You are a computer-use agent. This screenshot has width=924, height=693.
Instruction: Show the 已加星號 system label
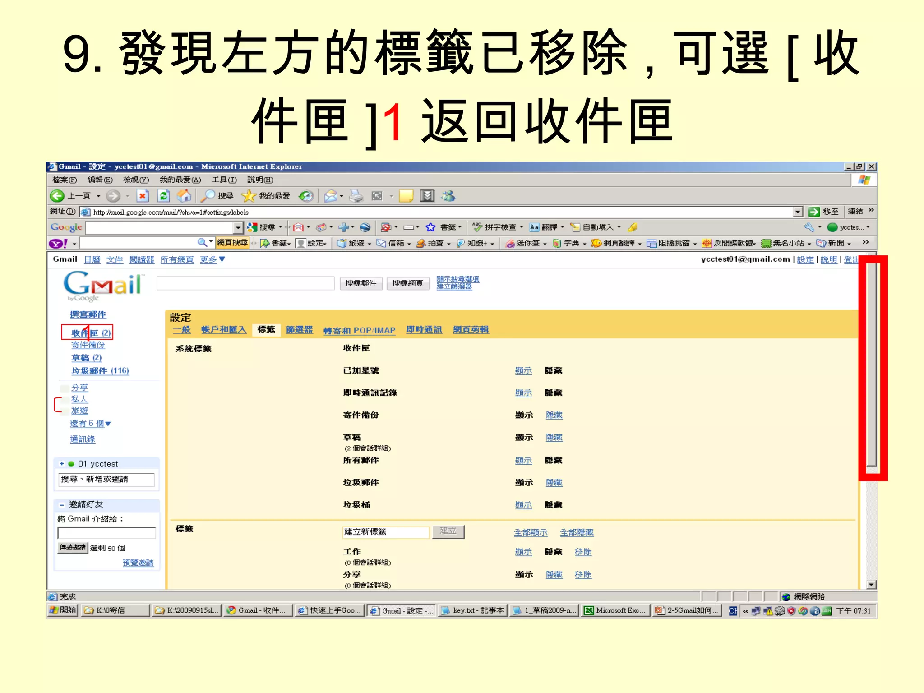point(523,370)
